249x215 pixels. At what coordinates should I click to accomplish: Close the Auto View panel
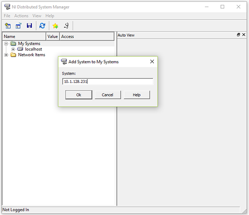point(244,34)
